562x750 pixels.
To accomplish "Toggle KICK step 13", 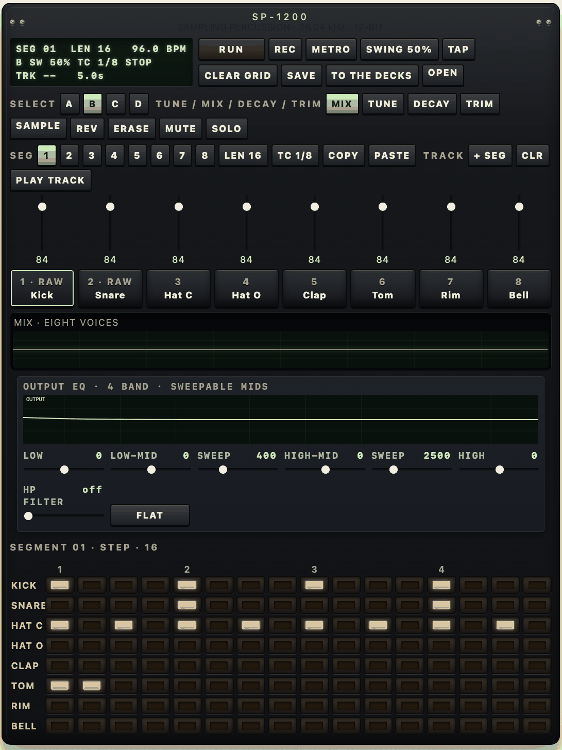I will [441, 585].
